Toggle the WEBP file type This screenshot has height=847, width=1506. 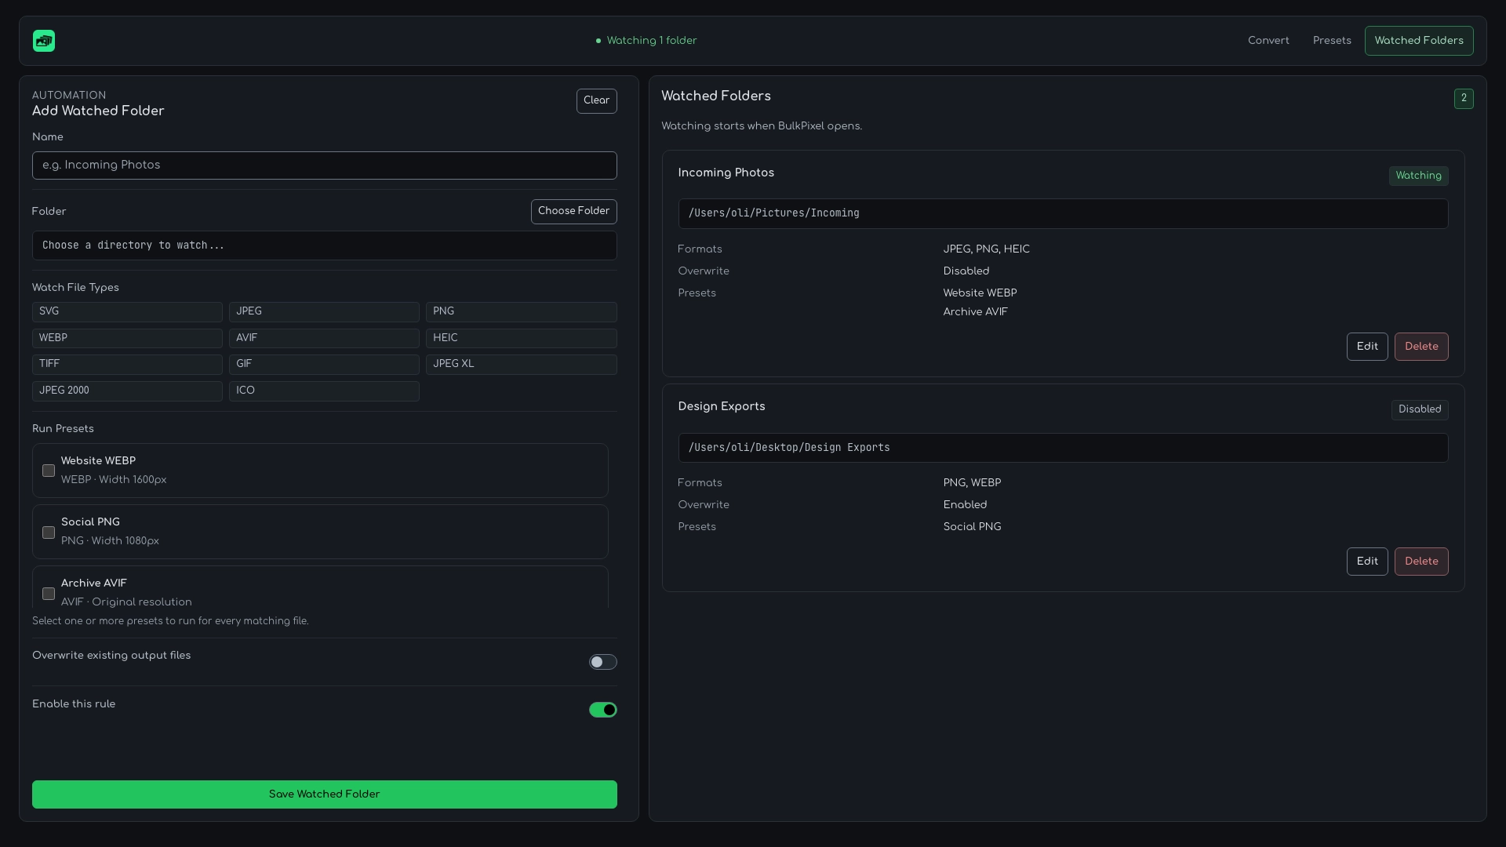pyautogui.click(x=127, y=338)
